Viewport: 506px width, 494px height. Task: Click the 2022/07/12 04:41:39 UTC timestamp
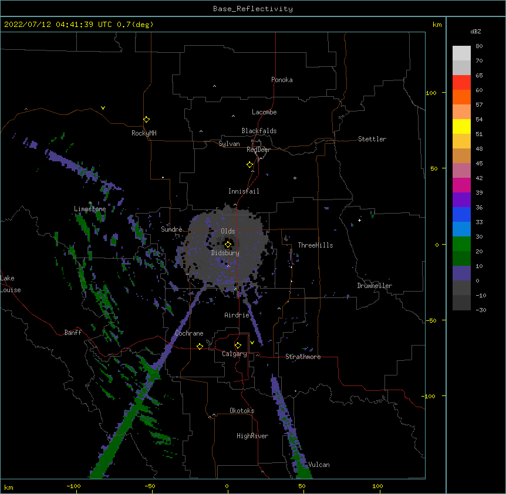click(x=58, y=25)
